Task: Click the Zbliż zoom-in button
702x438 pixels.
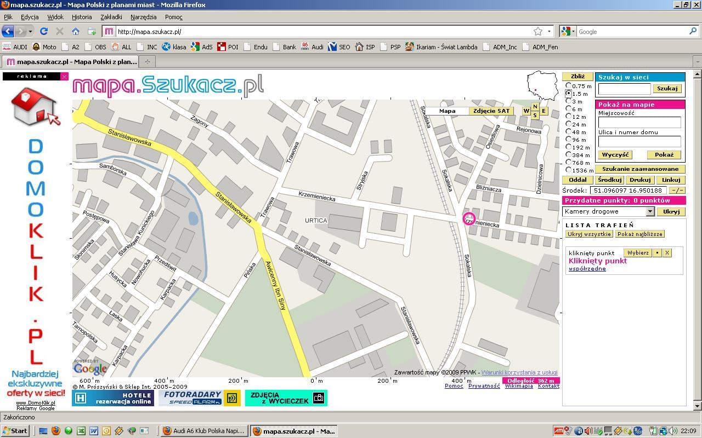Action: tap(578, 77)
